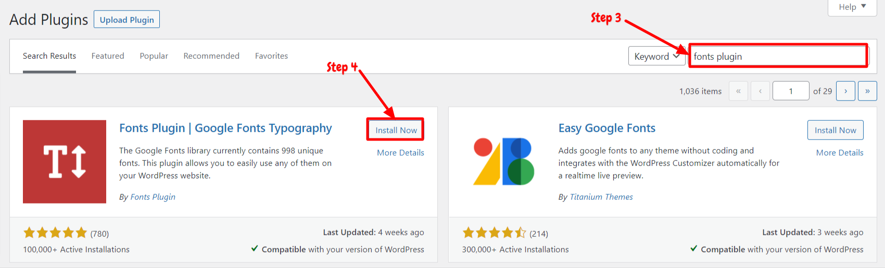
Task: Expand the Help panel
Action: pos(852,7)
